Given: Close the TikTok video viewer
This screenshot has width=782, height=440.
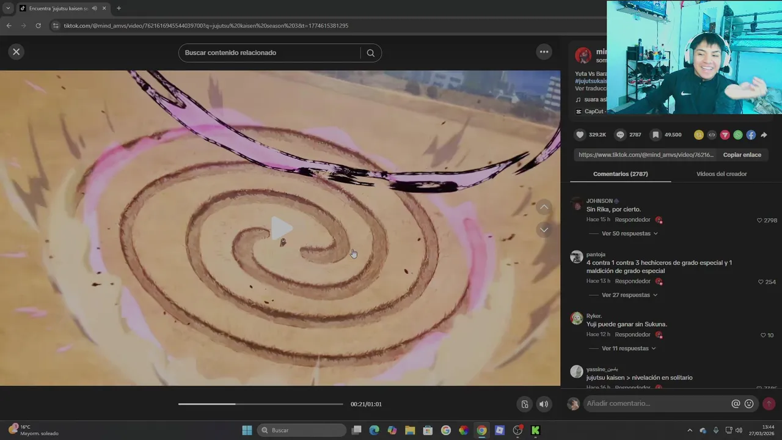Looking at the screenshot, I should (x=16, y=52).
